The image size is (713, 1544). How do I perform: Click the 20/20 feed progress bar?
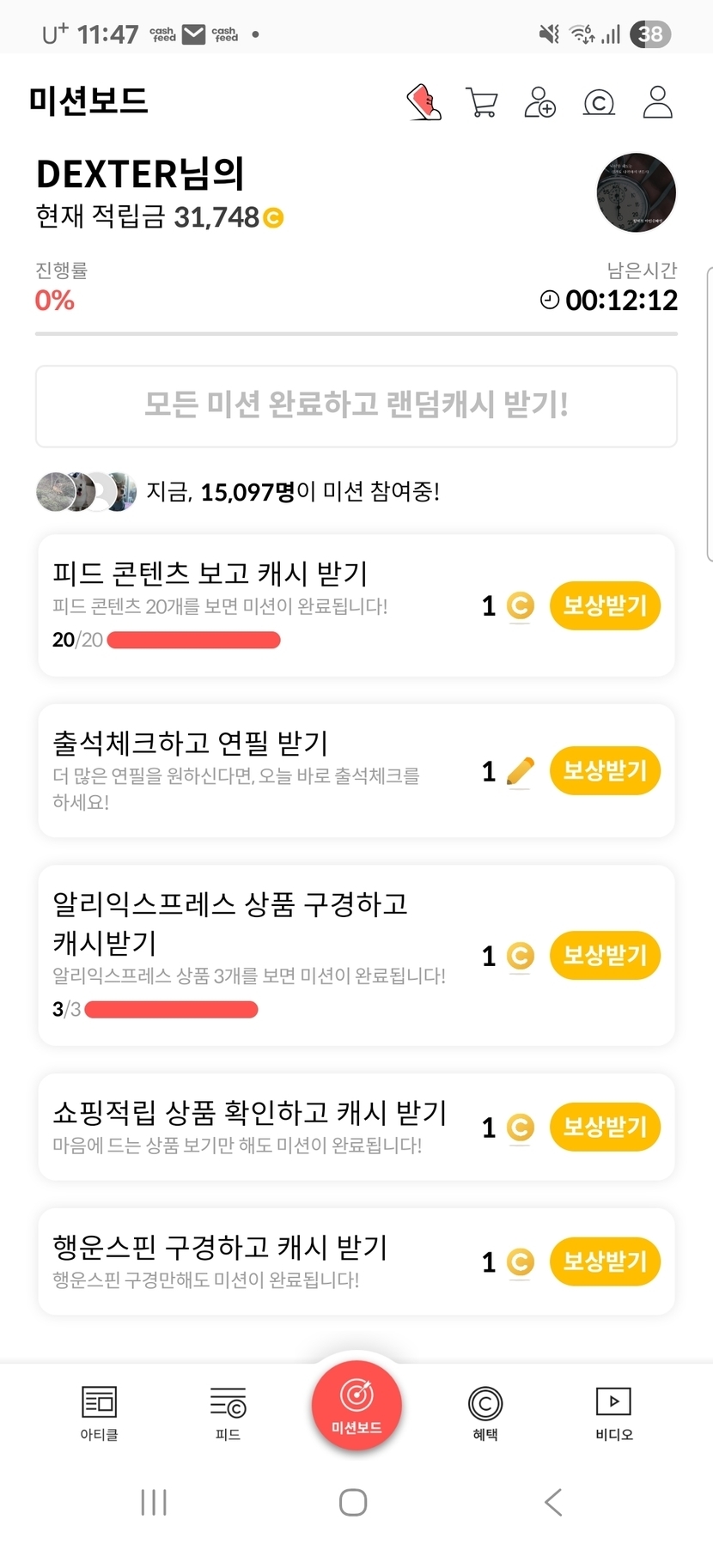(194, 640)
